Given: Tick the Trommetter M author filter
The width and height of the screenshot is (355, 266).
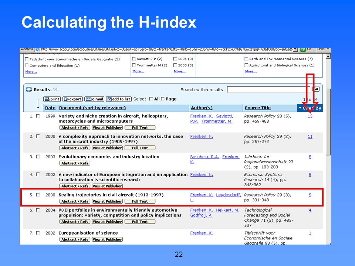Looking at the screenshot, I should [x=134, y=65].
